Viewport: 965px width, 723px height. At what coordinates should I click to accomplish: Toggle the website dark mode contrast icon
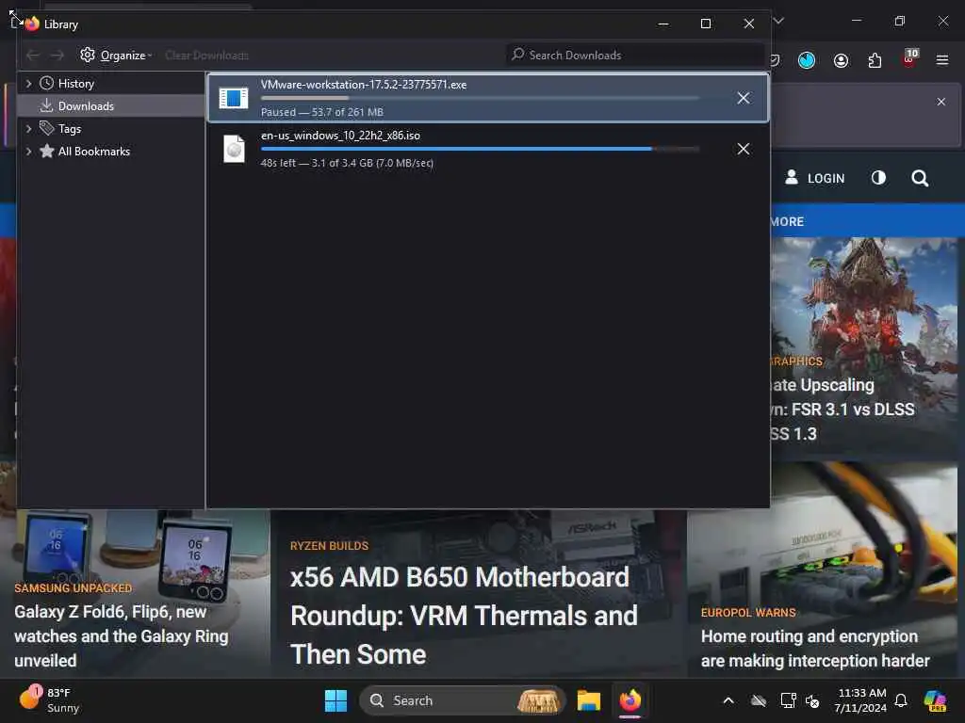tap(879, 178)
